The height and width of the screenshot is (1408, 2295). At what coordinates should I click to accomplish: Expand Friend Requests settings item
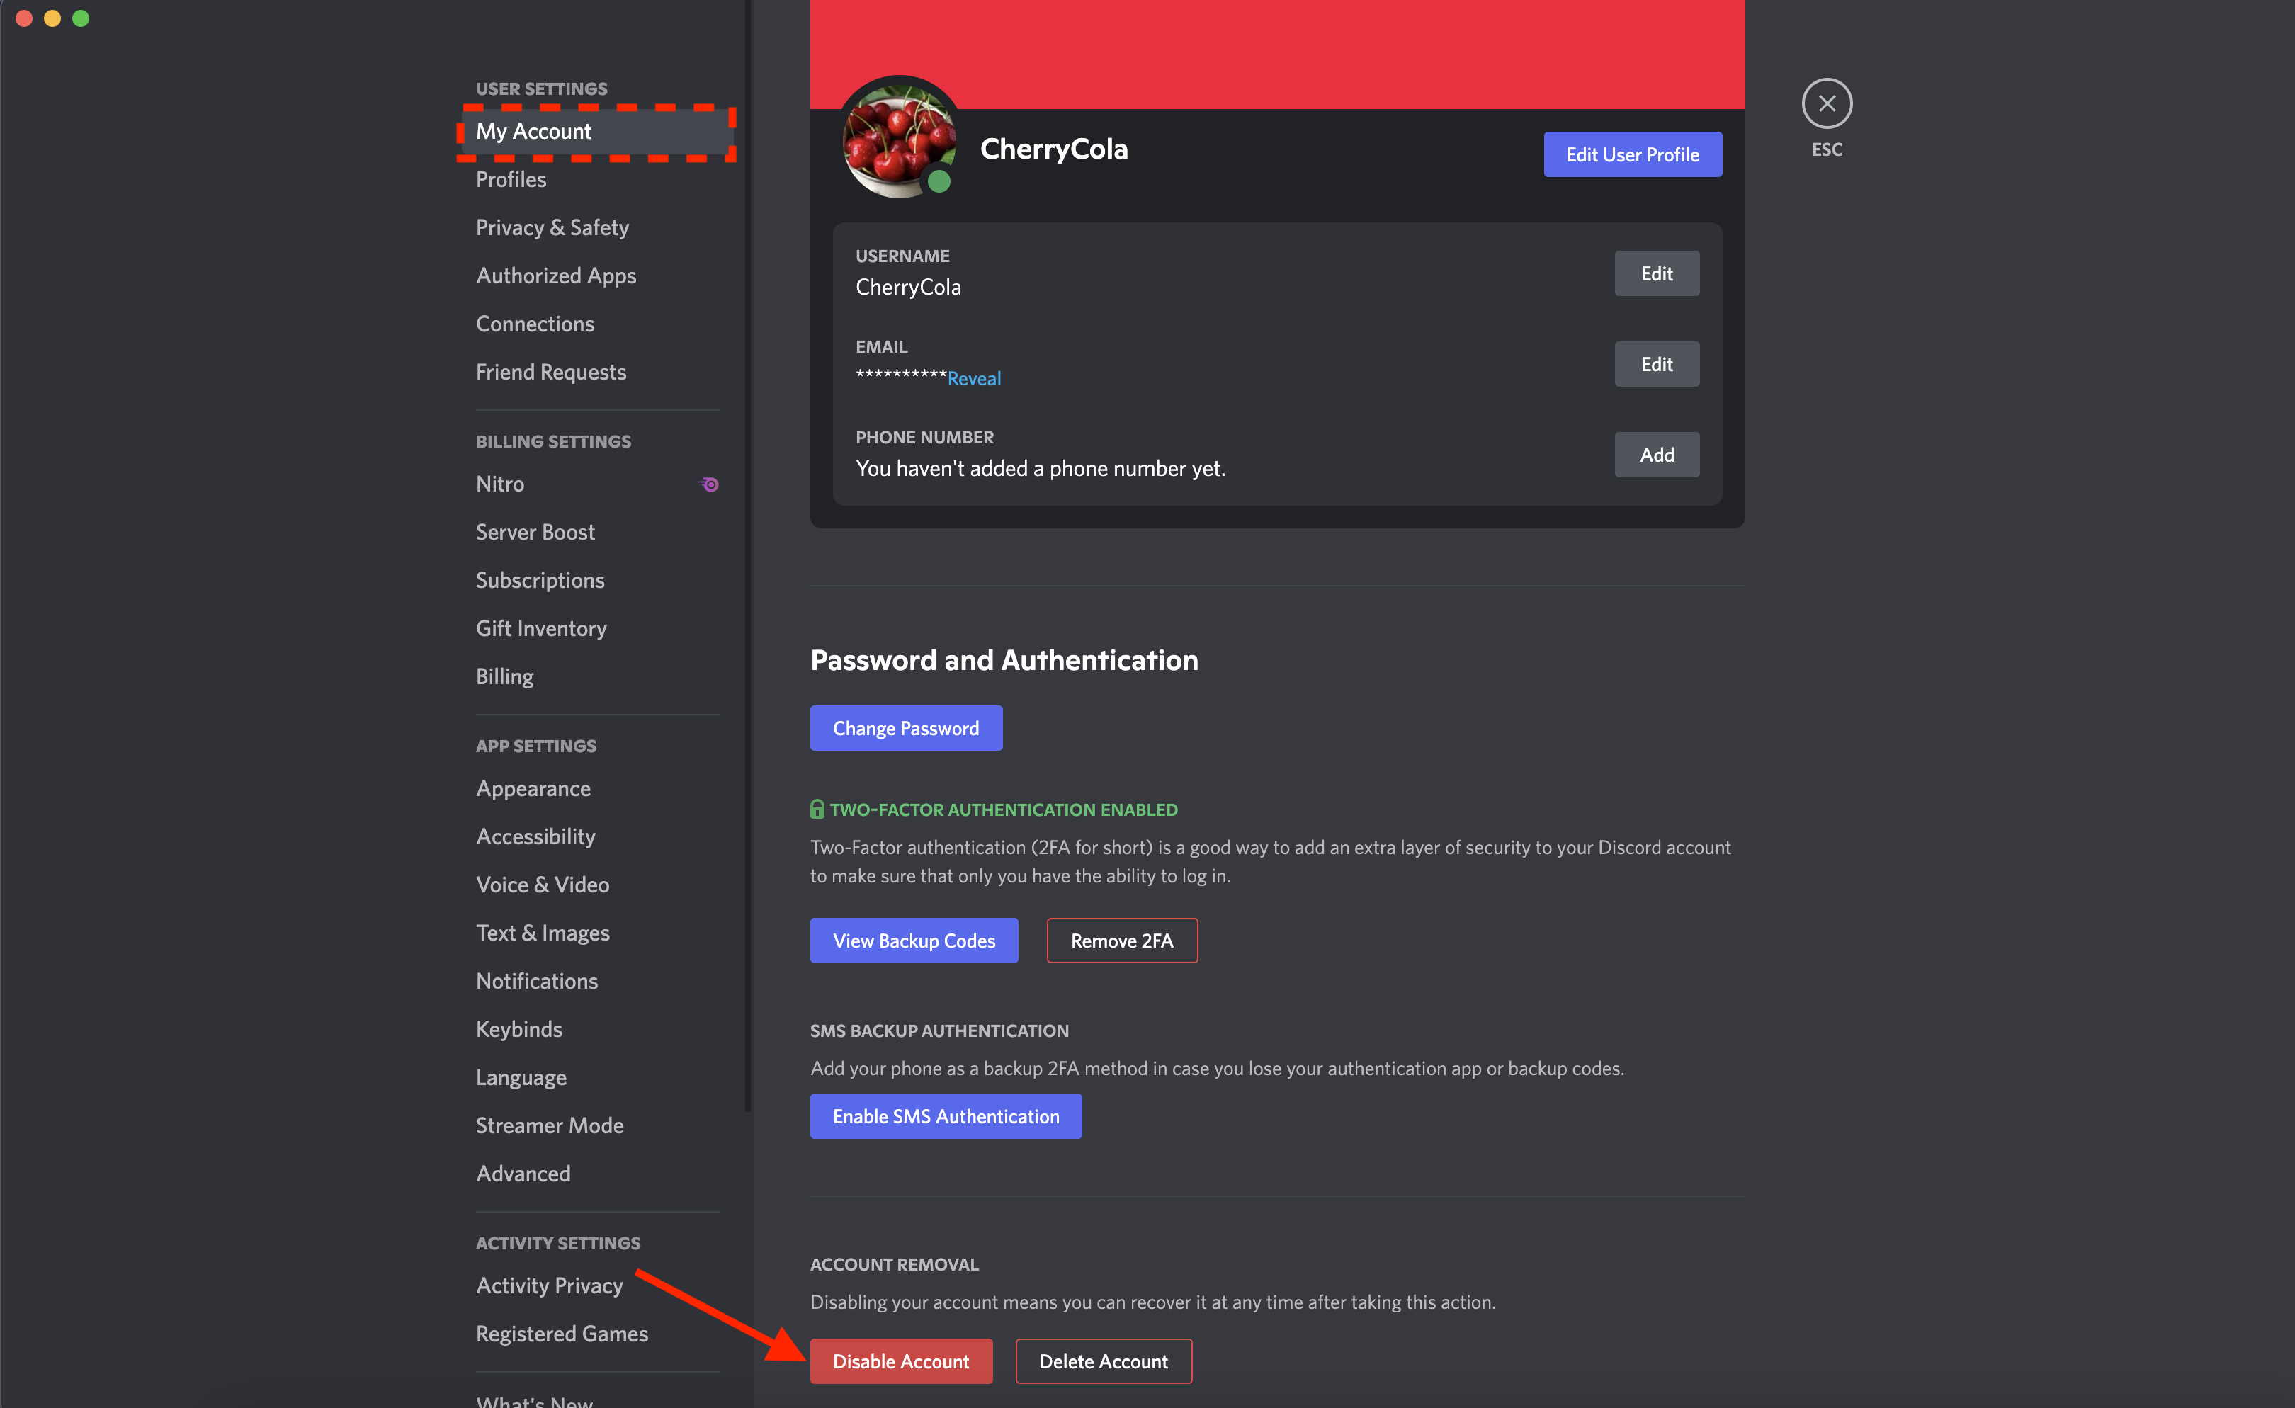551,370
